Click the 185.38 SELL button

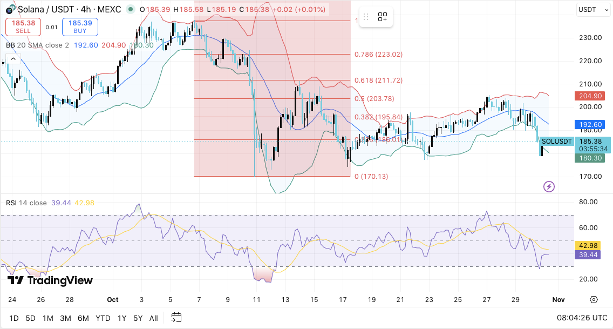tap(23, 26)
